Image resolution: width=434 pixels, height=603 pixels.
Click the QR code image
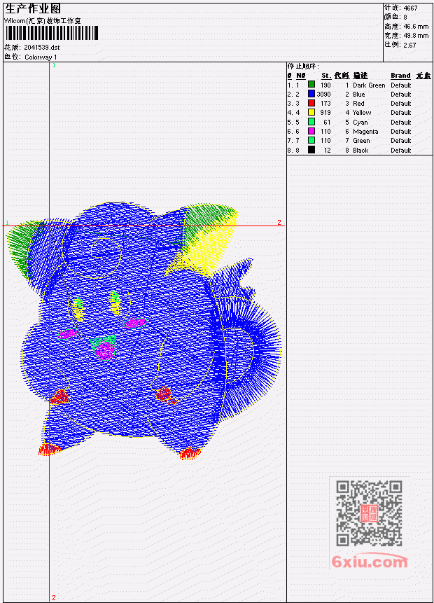(x=369, y=513)
